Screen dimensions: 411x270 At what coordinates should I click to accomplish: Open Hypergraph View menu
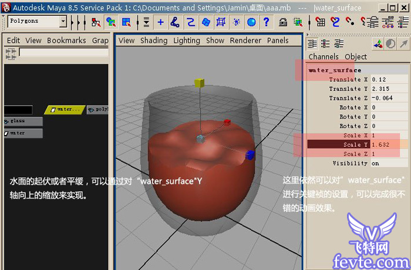33,41
